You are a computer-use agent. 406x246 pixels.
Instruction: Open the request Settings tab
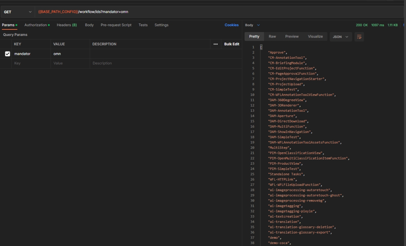tap(161, 25)
